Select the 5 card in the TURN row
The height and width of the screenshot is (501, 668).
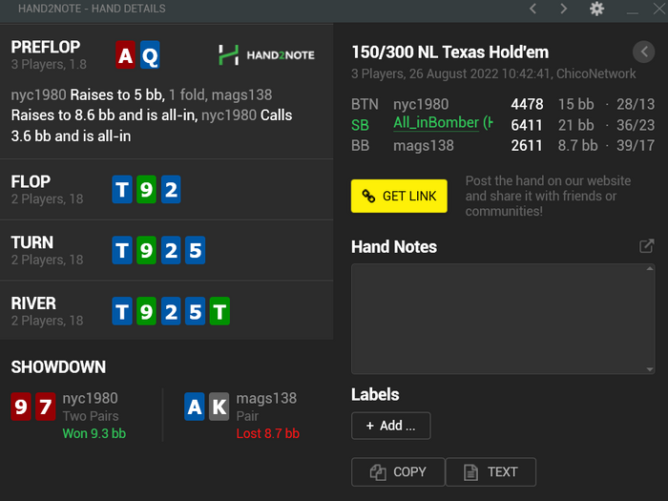point(195,250)
